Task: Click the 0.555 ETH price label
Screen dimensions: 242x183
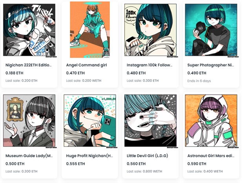Action: pyautogui.click(x=75, y=164)
